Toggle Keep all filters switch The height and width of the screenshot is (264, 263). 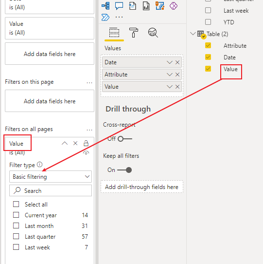click(x=124, y=170)
